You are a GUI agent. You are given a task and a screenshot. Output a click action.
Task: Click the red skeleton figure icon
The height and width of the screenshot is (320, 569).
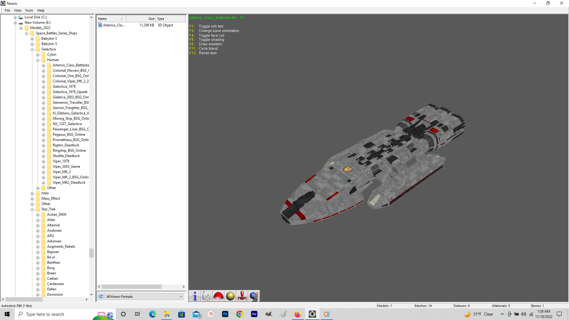point(242,296)
